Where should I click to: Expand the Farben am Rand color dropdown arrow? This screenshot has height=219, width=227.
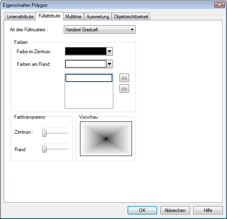pos(110,64)
